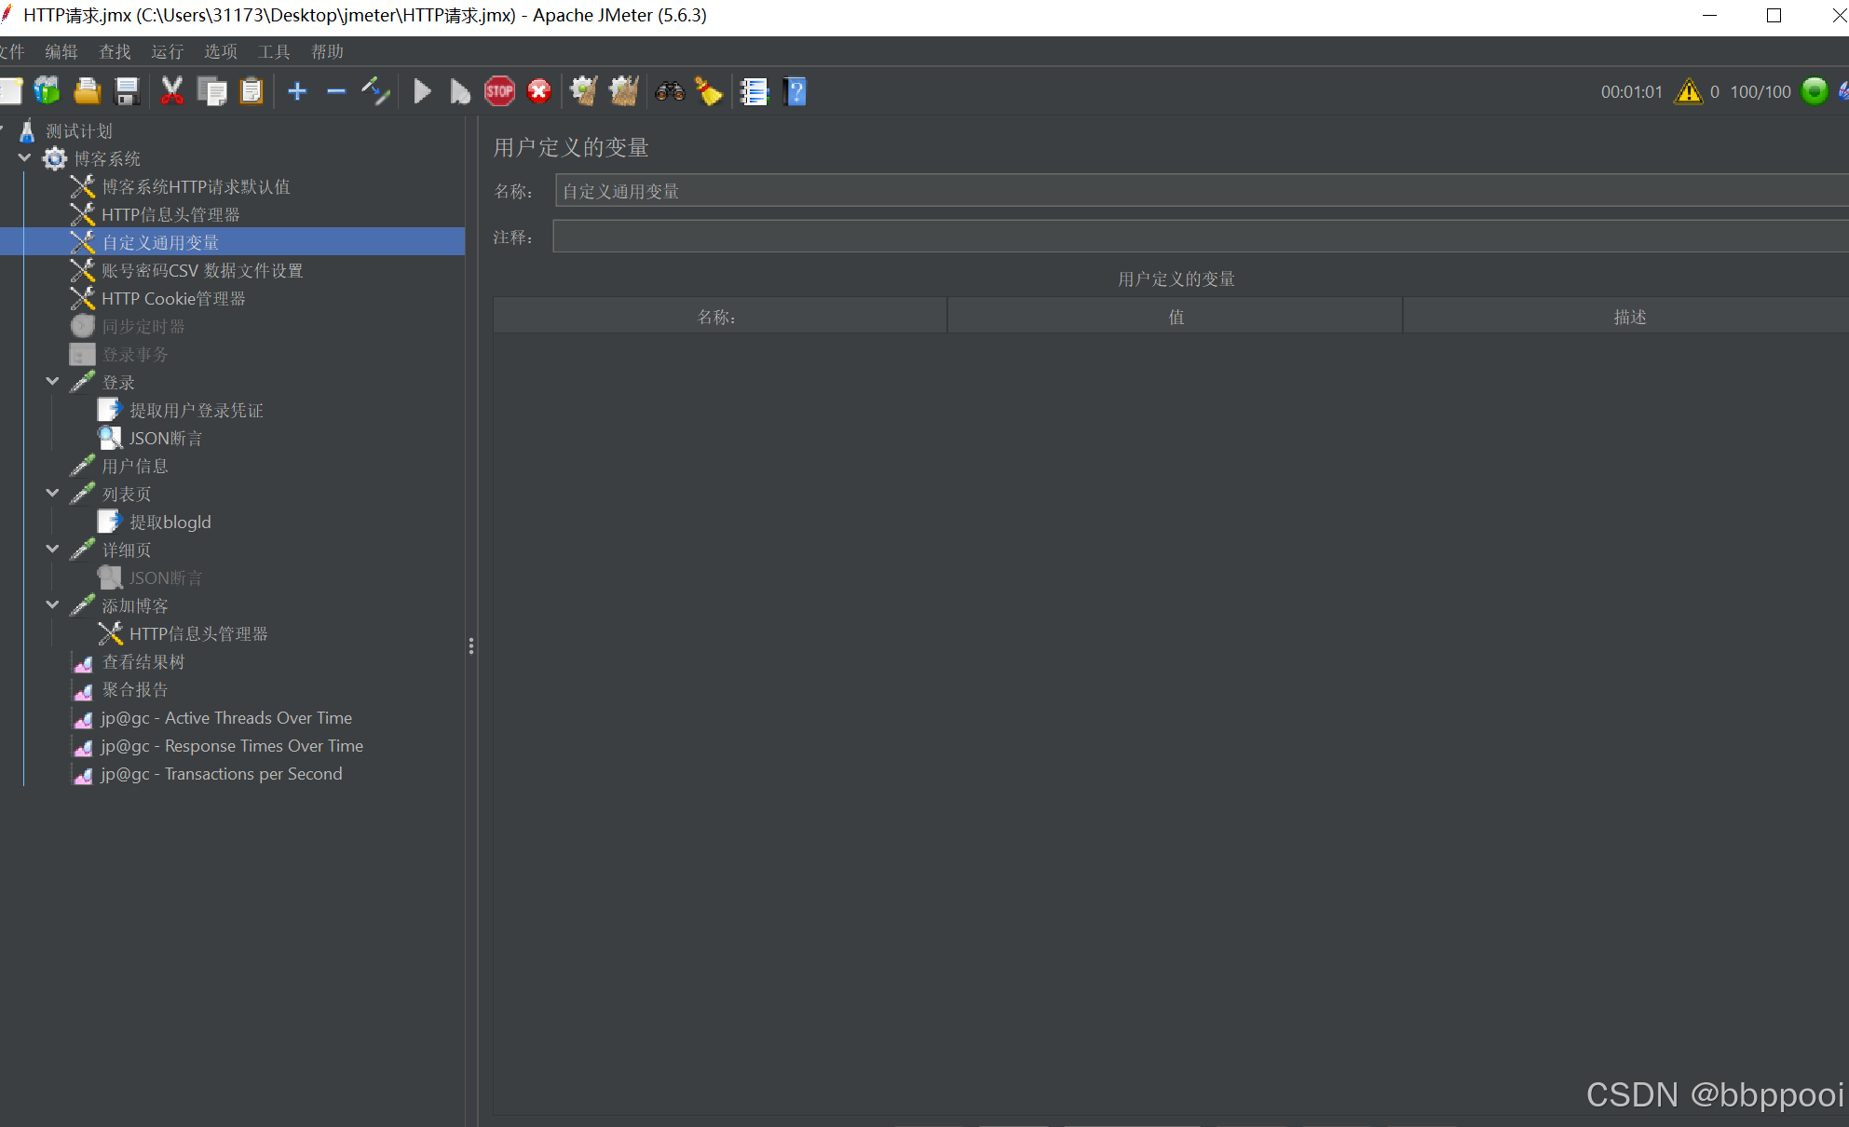Screen dimensions: 1849x1127
Task: Click the Clear All broom icon
Action: point(623,91)
